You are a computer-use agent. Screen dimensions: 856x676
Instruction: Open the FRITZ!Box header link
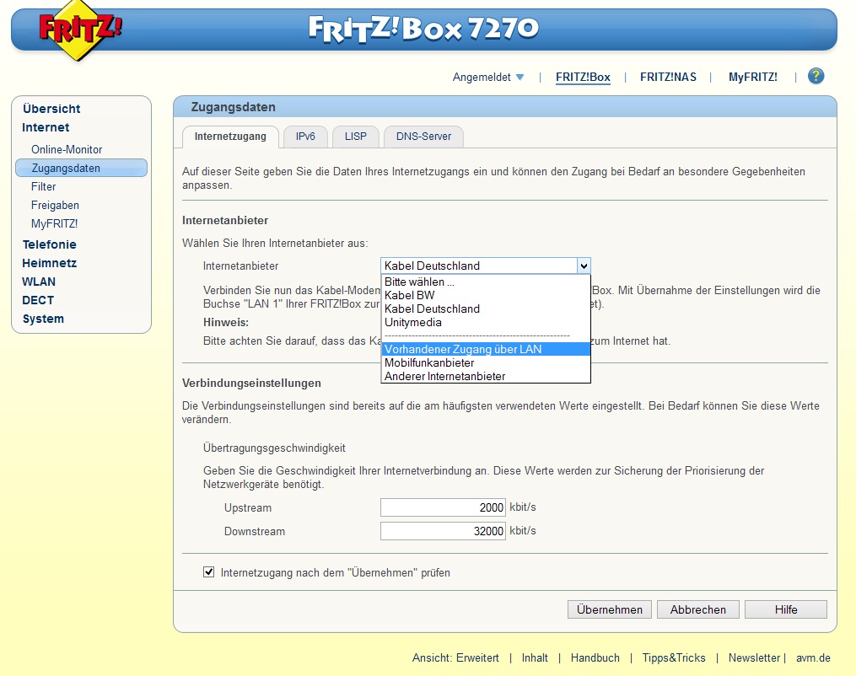[583, 77]
